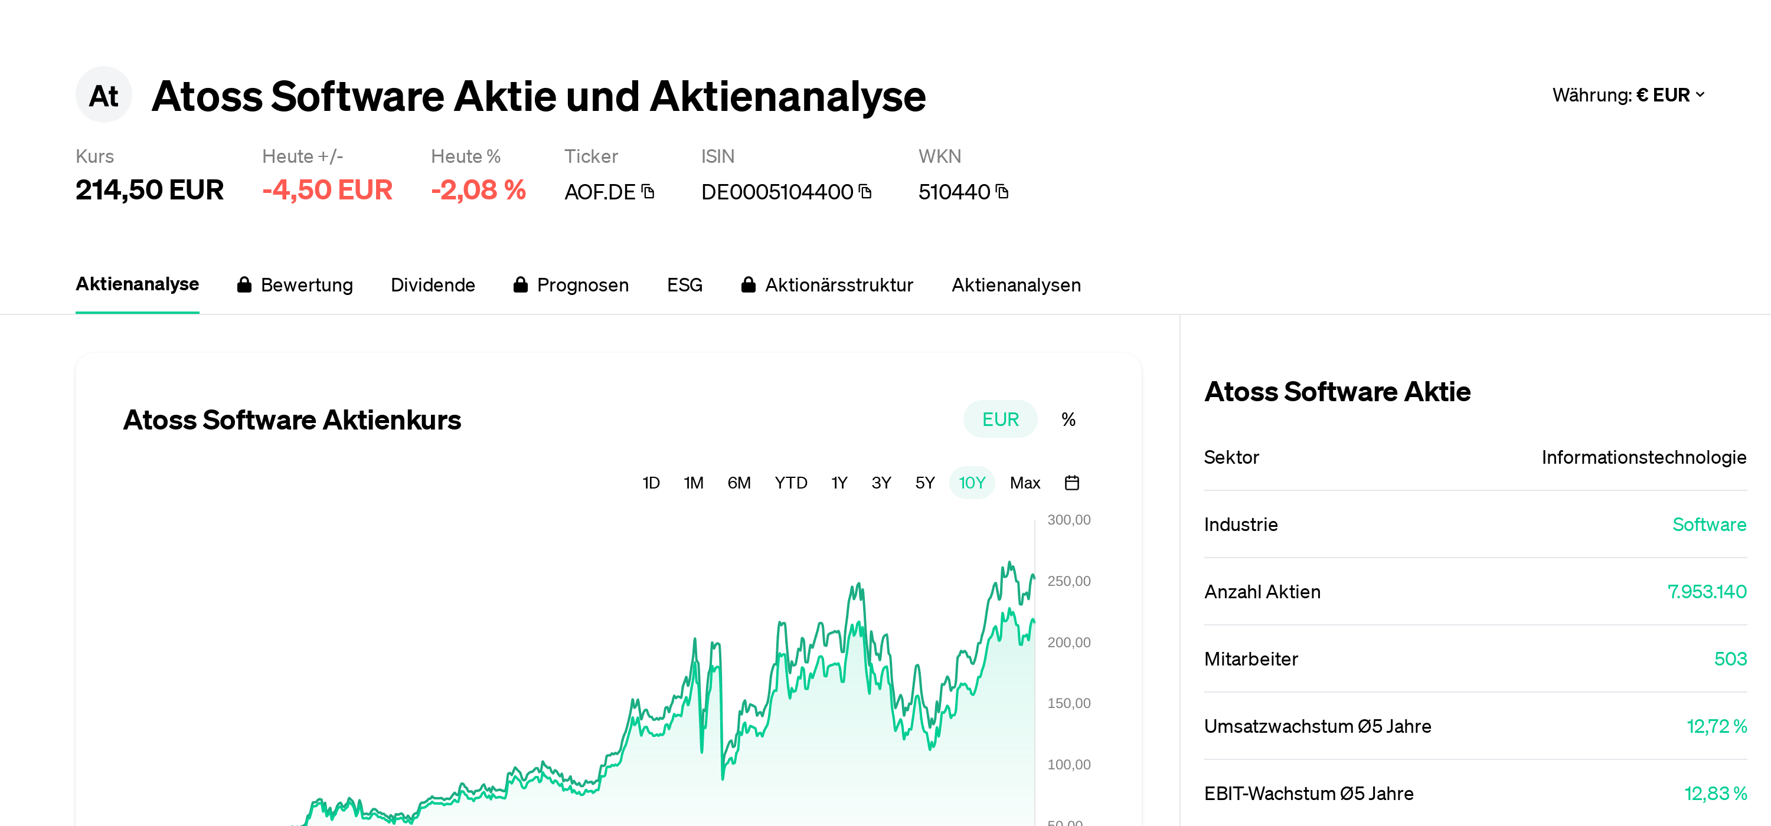The height and width of the screenshot is (826, 1771).
Task: Copy the ISIN DE0005104400 via copy icon
Action: 865,192
